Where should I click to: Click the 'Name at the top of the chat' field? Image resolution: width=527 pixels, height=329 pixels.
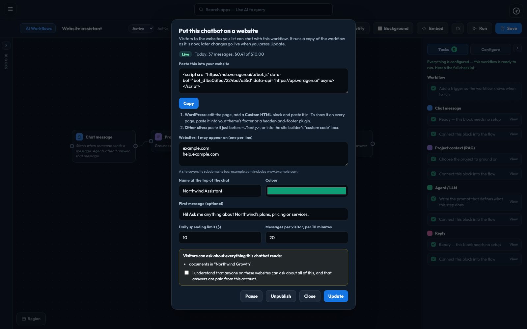[220, 191]
